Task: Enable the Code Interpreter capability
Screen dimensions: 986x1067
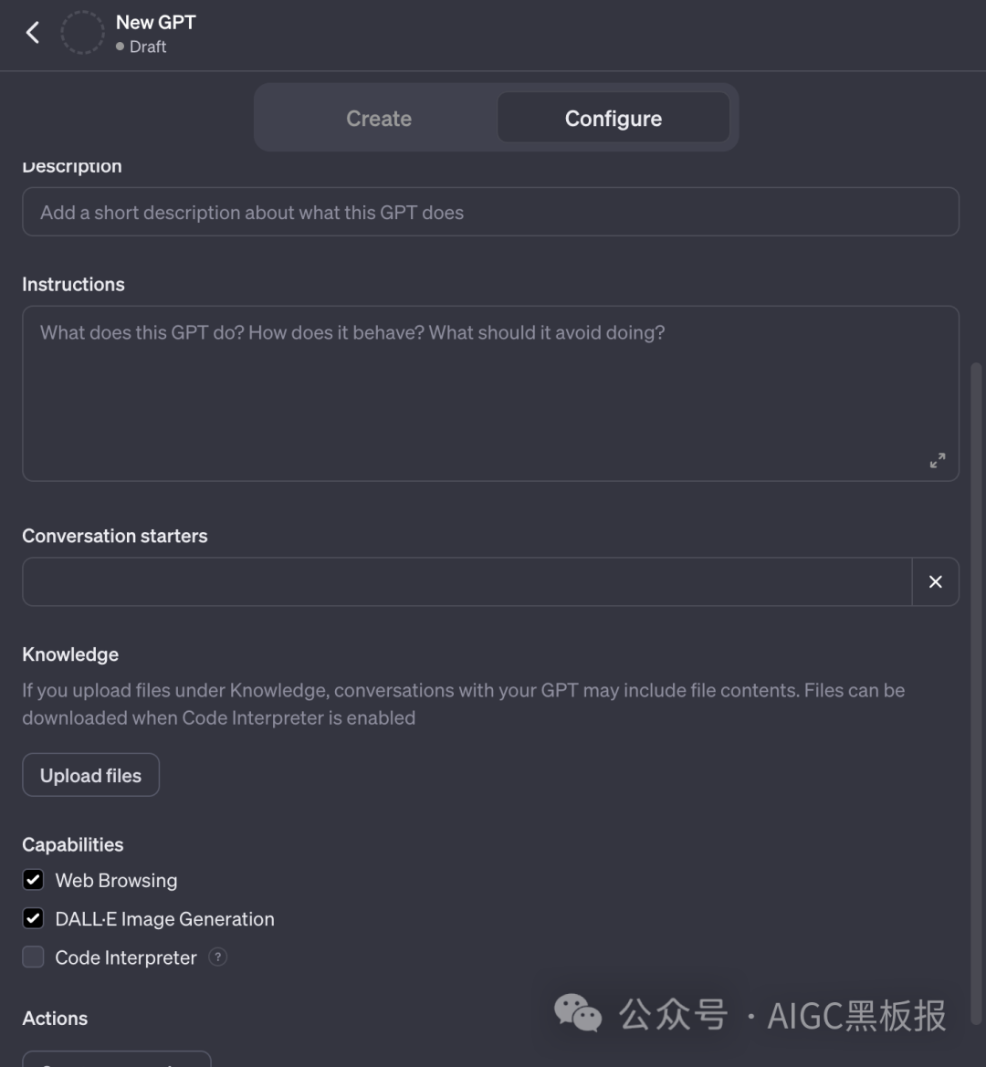Action: pyautogui.click(x=33, y=957)
